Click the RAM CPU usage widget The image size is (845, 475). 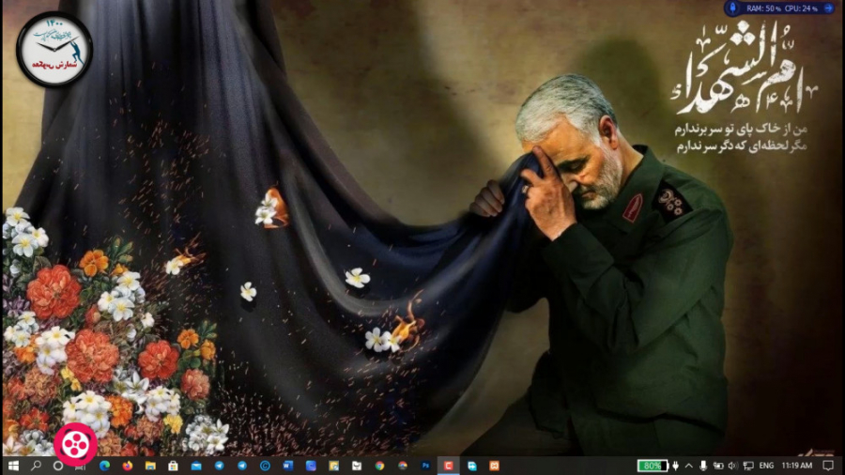(x=780, y=8)
